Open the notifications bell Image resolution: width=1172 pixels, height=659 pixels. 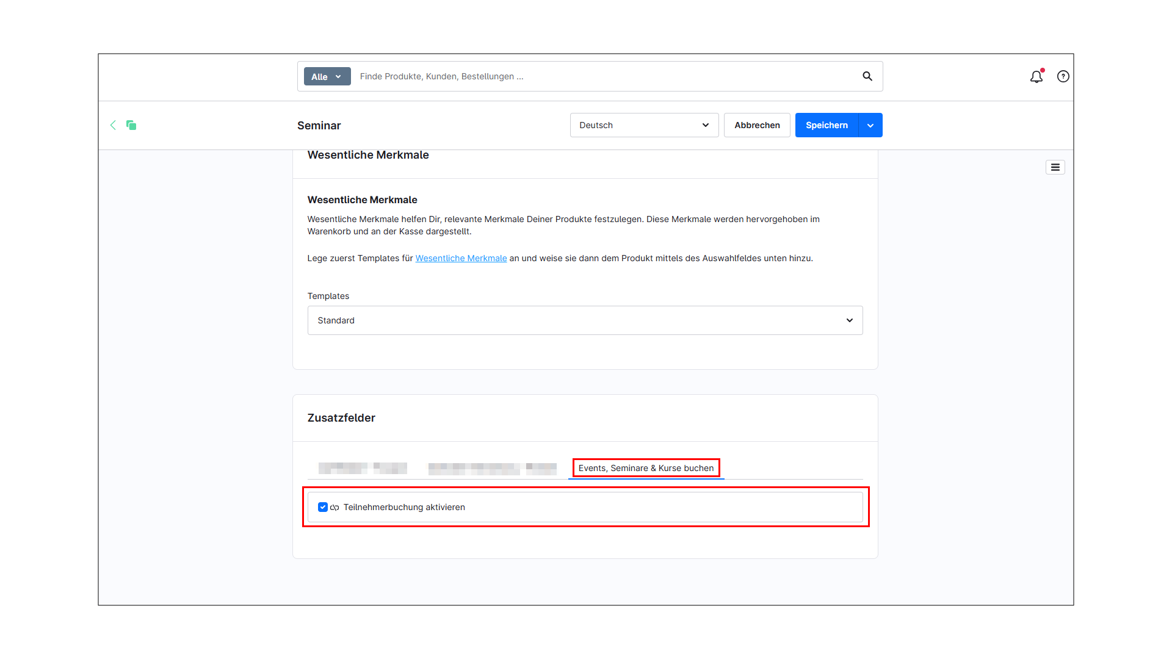(1036, 77)
